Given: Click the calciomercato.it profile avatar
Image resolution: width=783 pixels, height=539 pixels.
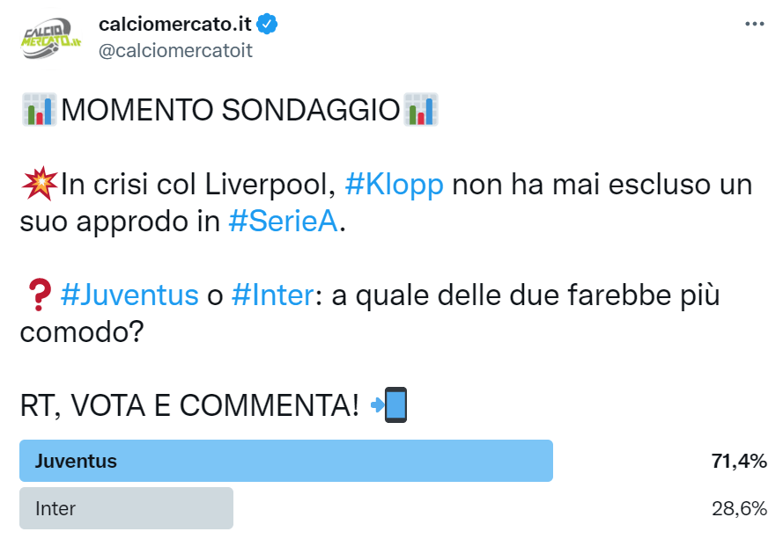Looking at the screenshot, I should 50,38.
